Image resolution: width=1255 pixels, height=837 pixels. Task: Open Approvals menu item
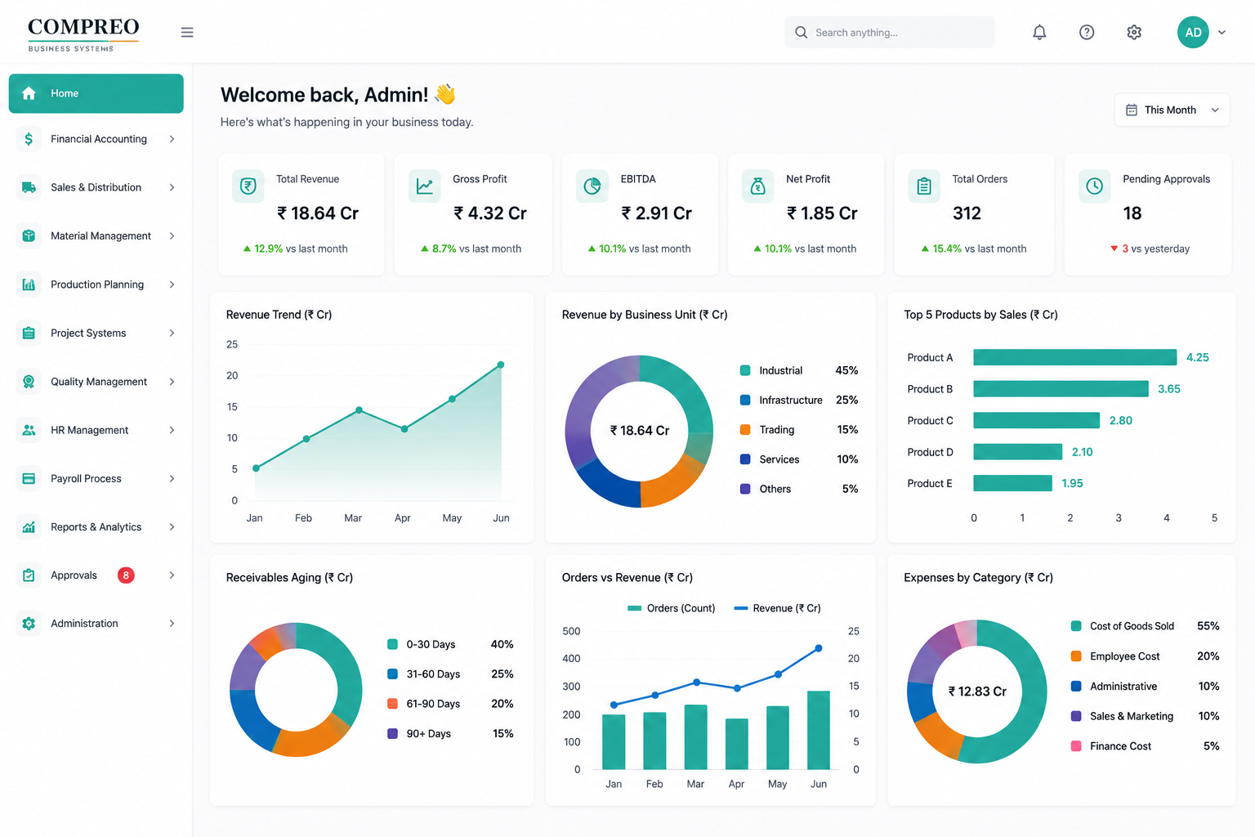coord(96,575)
